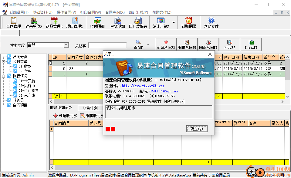Click left arrow of lower grid scrollbar
The height and width of the screenshot is (178, 291).
pyautogui.click(x=52, y=167)
